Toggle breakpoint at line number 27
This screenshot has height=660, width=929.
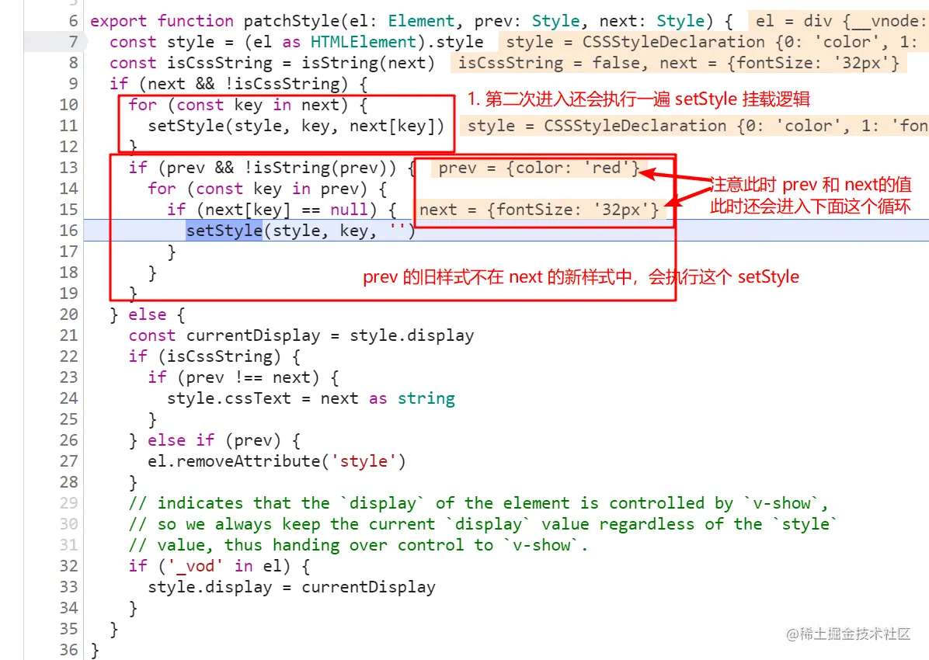point(68,461)
